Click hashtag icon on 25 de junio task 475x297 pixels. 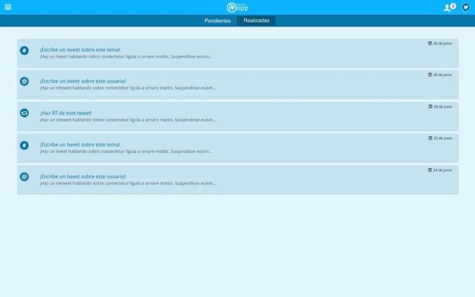[x=24, y=145]
